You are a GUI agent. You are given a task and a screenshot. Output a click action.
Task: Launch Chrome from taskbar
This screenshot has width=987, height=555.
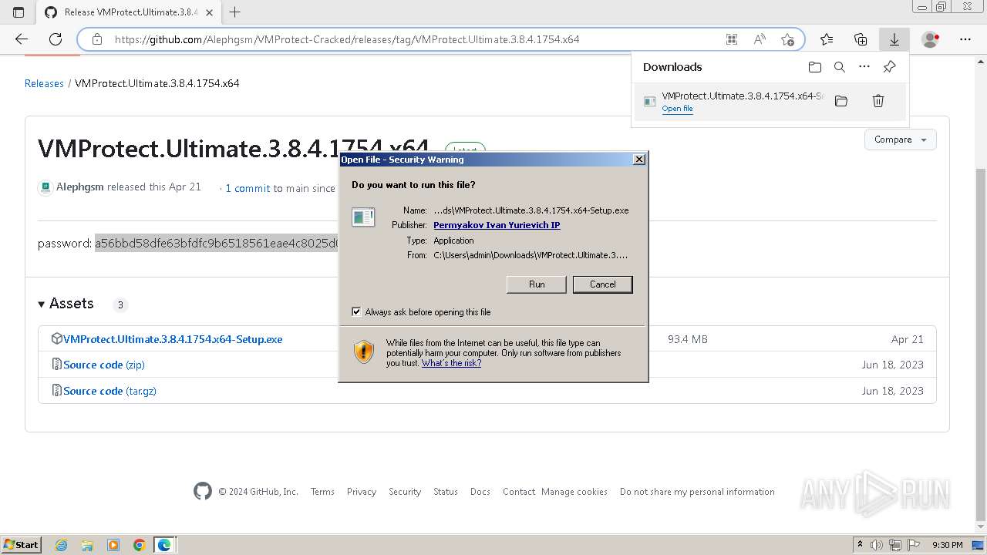click(140, 545)
